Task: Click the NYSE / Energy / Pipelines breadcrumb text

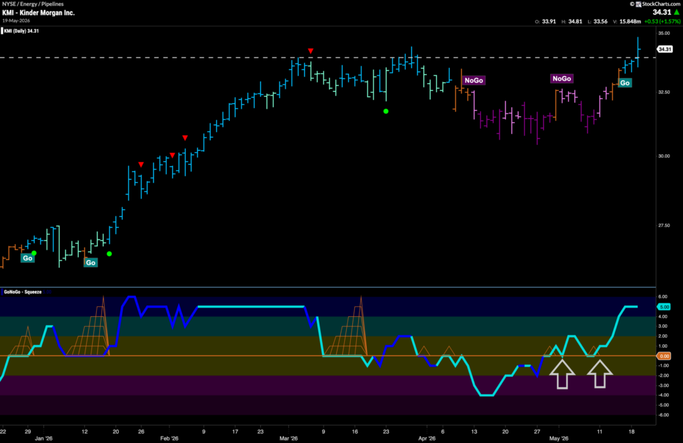Action: tap(33, 4)
